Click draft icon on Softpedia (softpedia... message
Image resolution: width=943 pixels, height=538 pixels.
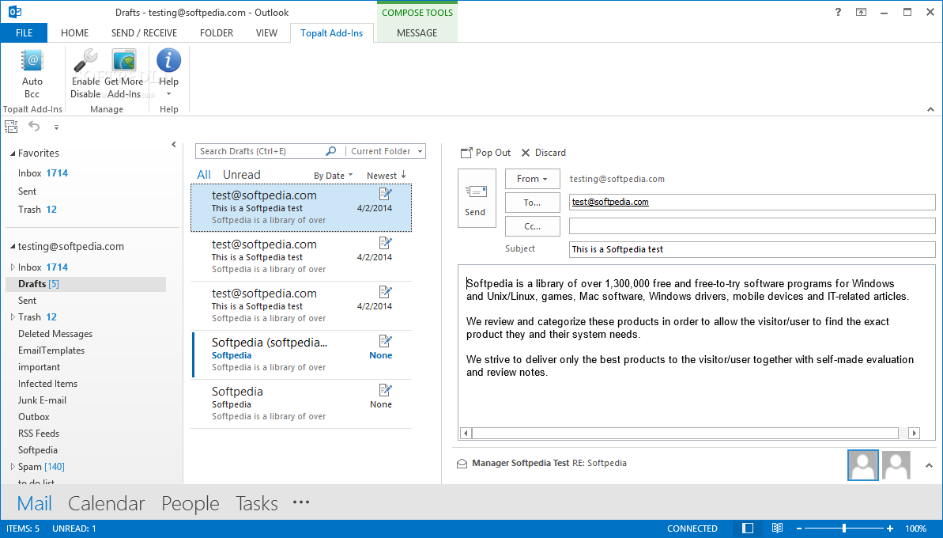(386, 341)
